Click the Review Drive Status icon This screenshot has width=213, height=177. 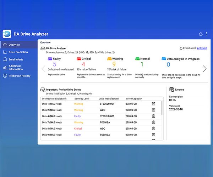(x=43, y=90)
